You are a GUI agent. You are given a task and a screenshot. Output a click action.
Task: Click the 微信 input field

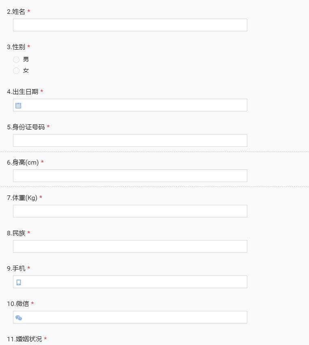coord(130,317)
